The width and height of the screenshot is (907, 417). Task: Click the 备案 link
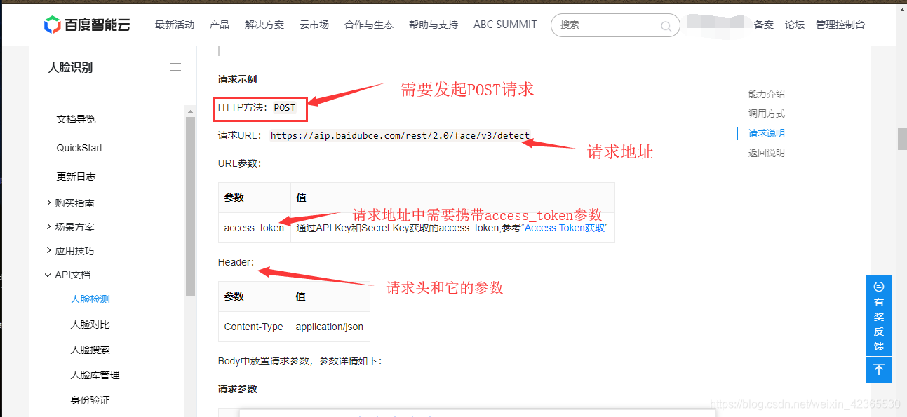(x=764, y=25)
